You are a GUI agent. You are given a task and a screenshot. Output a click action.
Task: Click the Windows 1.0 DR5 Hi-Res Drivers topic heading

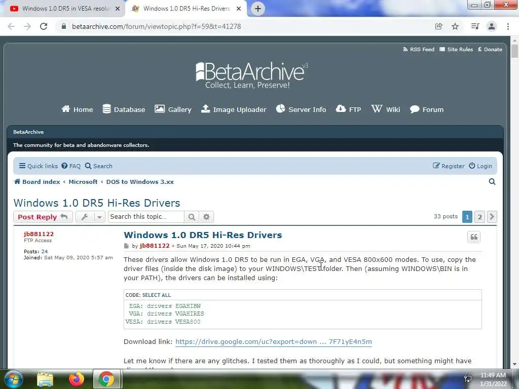pyautogui.click(x=97, y=203)
